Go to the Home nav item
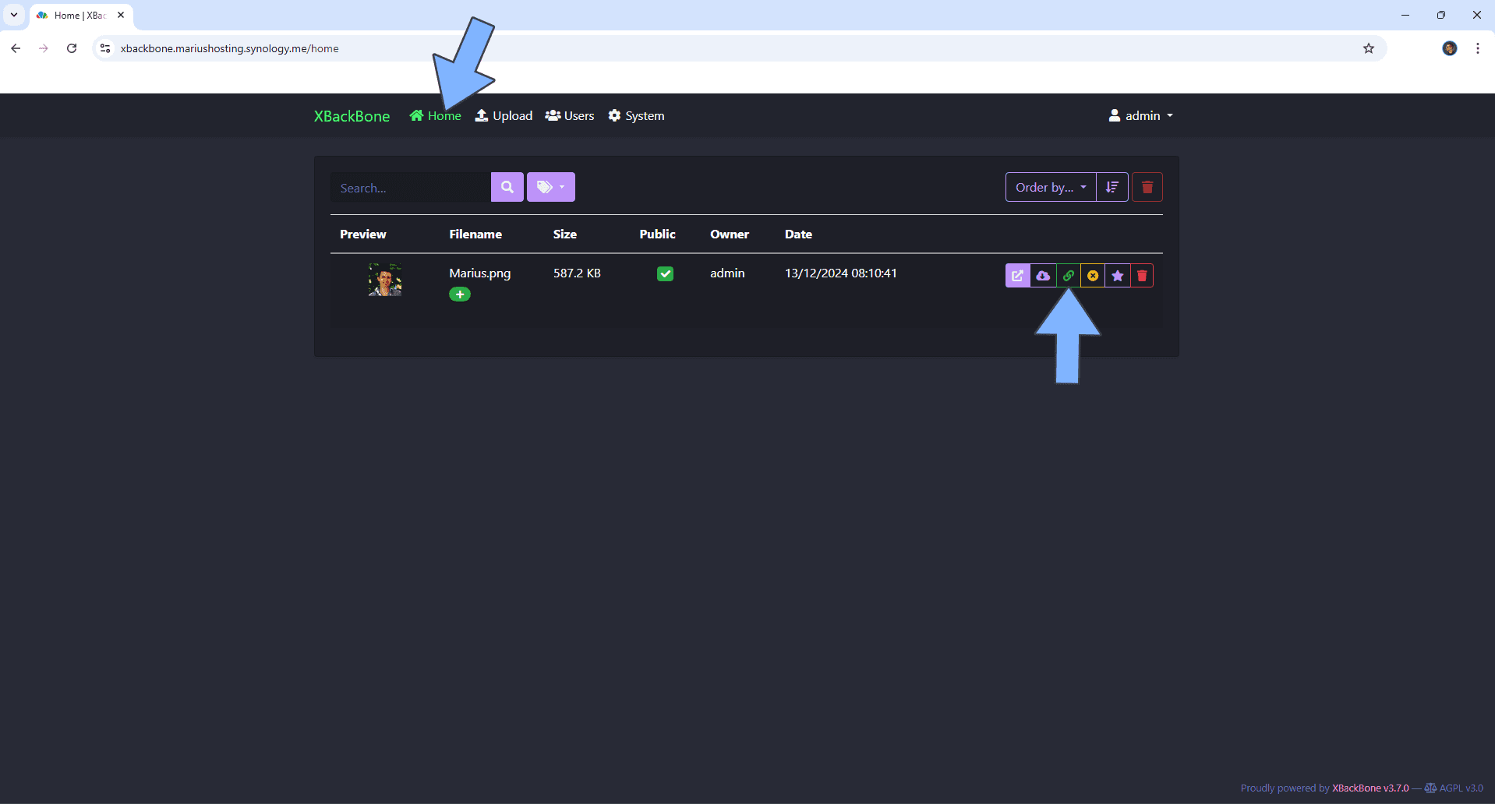This screenshot has height=804, width=1495. (x=436, y=116)
